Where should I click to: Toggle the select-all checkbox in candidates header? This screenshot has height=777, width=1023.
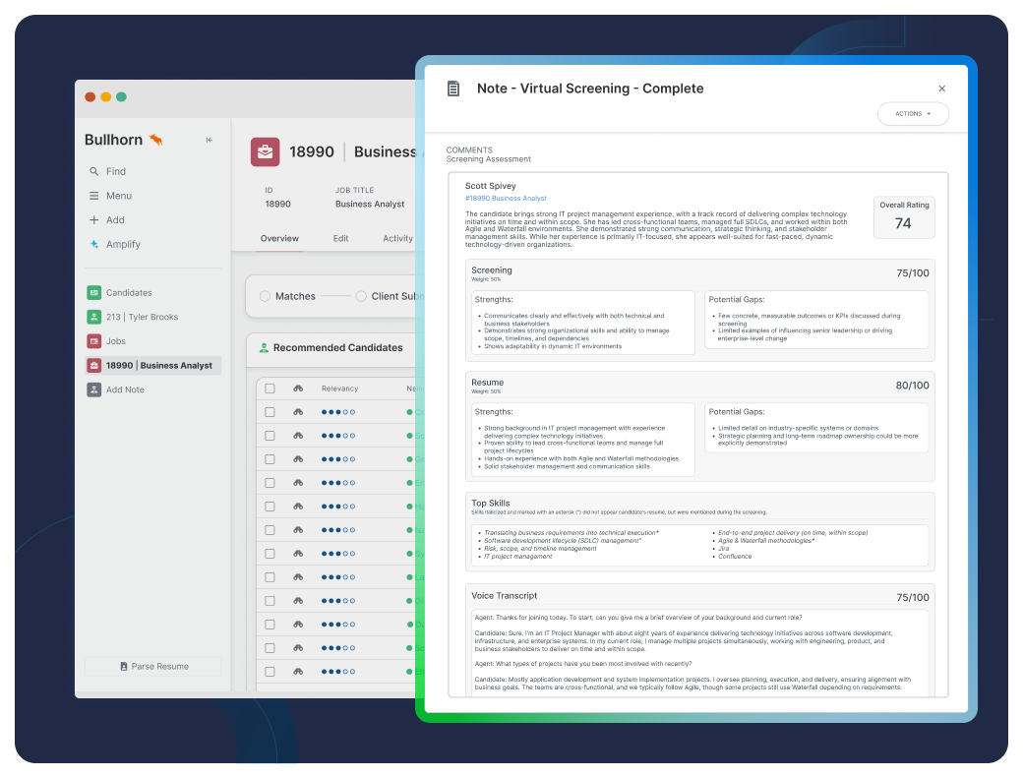point(271,388)
